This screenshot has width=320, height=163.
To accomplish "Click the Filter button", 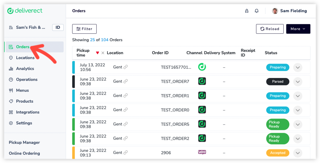I will click(x=84, y=29).
